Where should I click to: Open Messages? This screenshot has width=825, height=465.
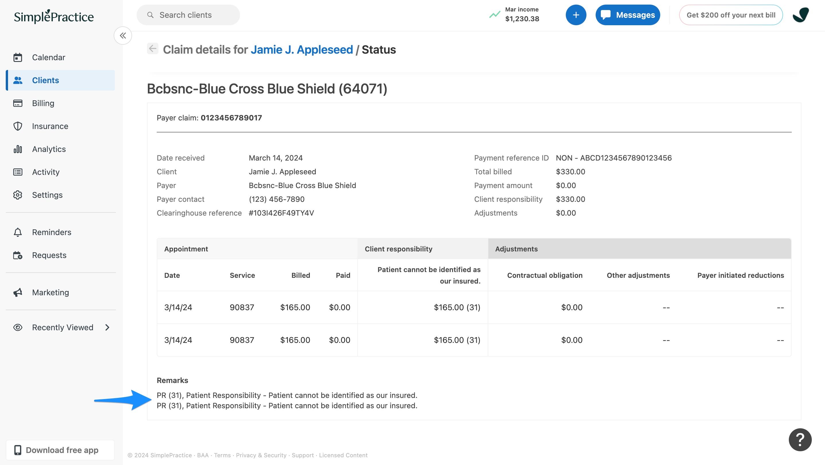point(628,15)
